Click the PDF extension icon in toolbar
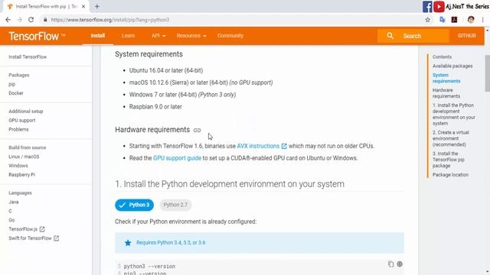The height and width of the screenshot is (275, 490). point(454,20)
